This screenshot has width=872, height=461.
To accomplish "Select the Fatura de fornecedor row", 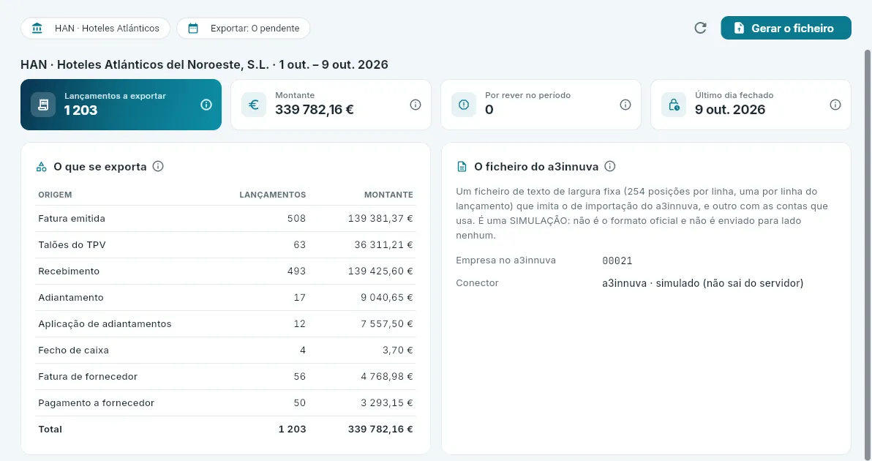I will 225,376.
